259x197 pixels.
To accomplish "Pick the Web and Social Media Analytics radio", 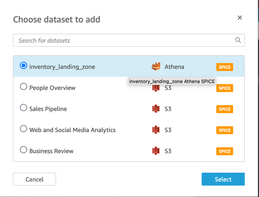I will point(23,129).
